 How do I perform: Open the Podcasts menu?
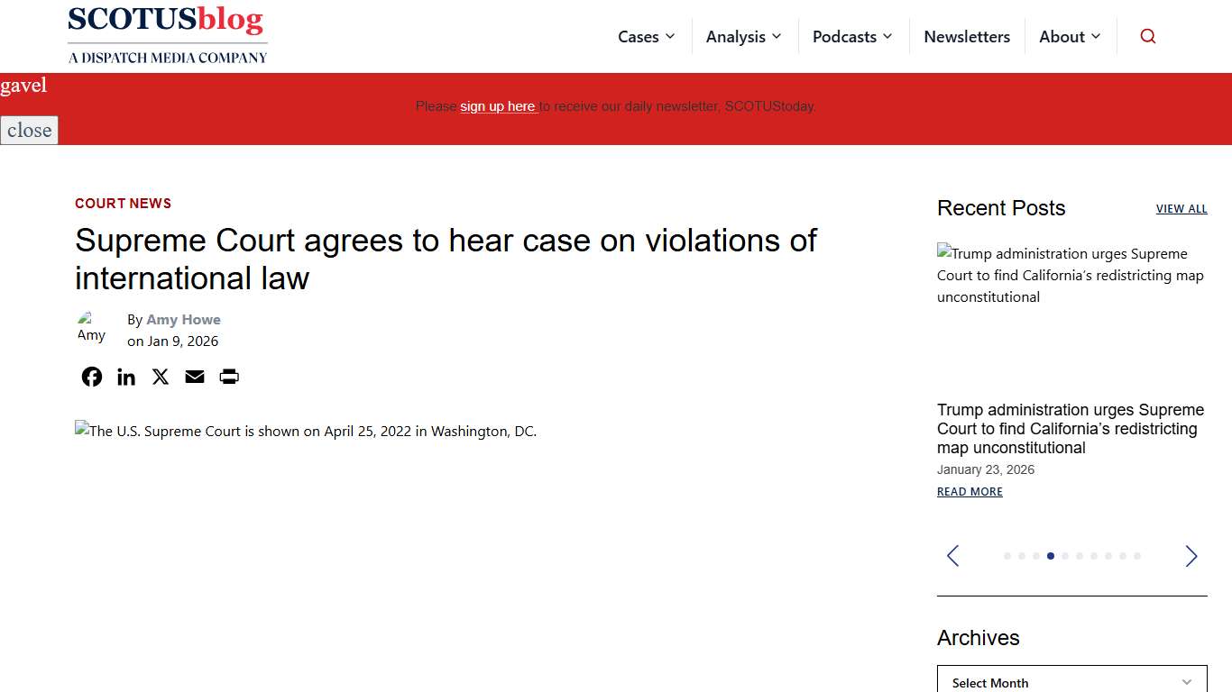pos(851,36)
